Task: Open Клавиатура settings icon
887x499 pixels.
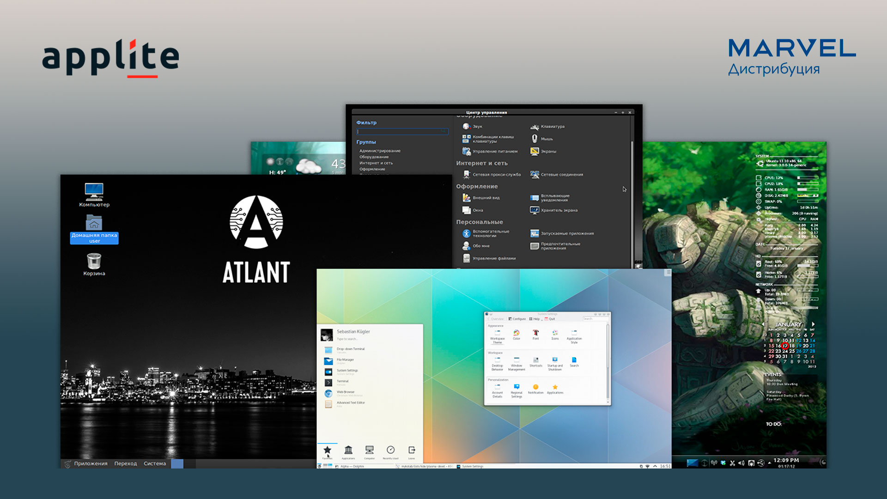Action: [x=547, y=126]
